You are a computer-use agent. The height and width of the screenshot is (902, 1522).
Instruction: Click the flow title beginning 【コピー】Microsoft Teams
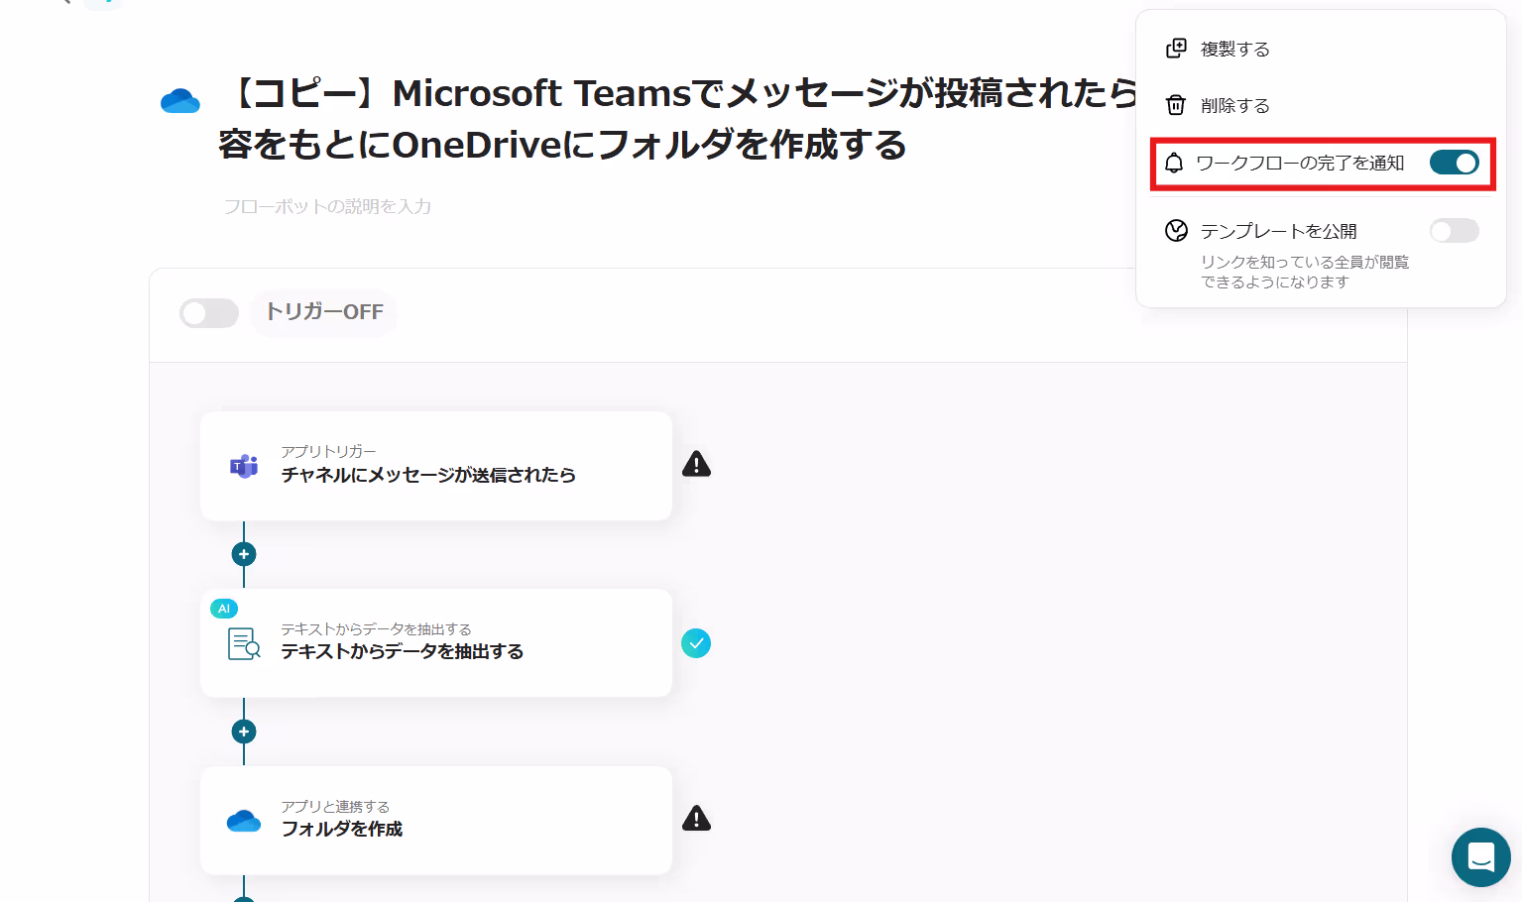tap(678, 119)
